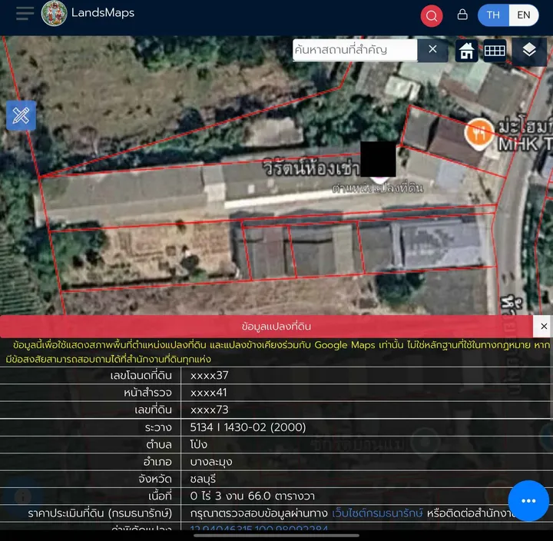Select the ruler measurement tool

22,116
